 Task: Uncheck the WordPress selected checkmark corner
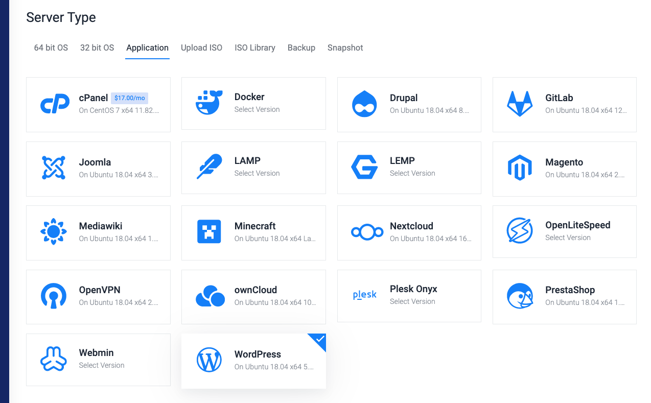point(319,340)
